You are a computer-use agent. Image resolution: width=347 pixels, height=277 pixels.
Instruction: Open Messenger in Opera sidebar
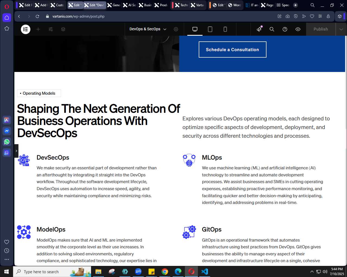click(7, 131)
